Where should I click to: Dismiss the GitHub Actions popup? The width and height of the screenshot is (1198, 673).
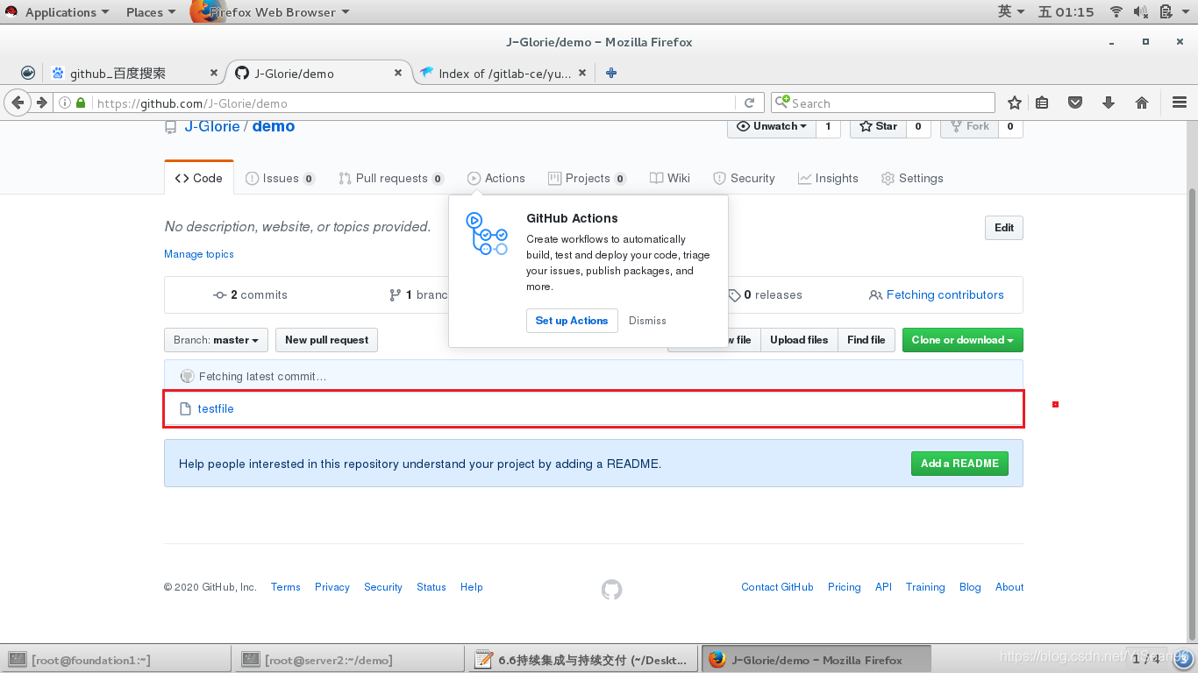click(x=647, y=321)
